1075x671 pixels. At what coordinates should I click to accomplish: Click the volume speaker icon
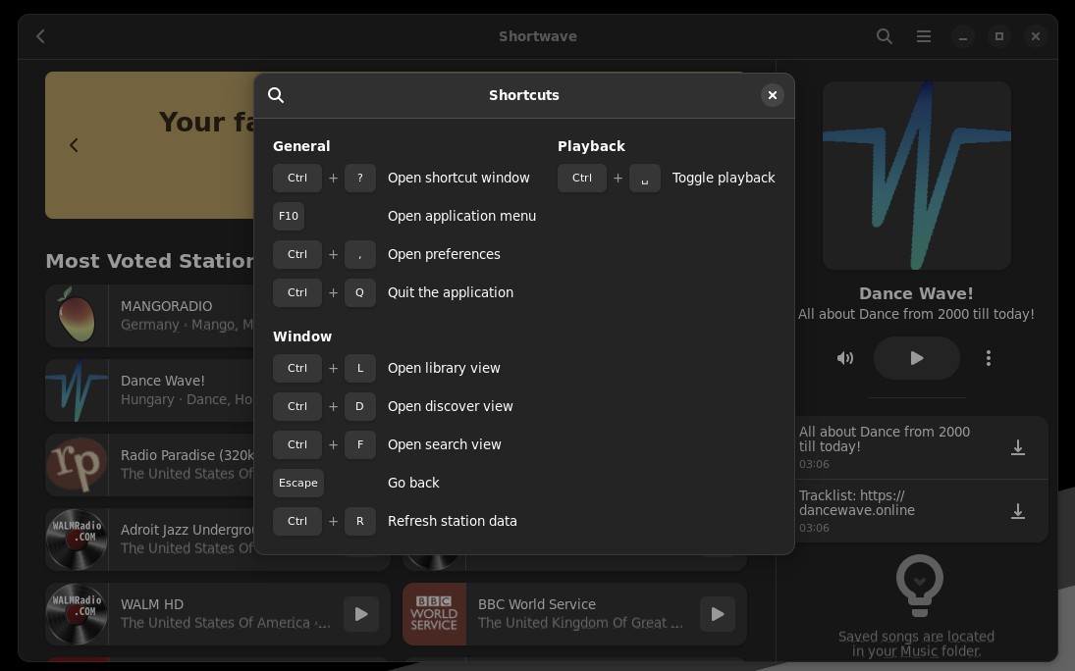coord(844,358)
